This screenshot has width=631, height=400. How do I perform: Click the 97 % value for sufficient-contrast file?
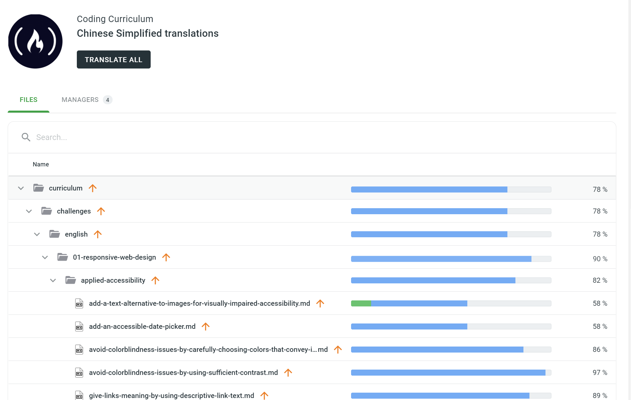tap(600, 373)
